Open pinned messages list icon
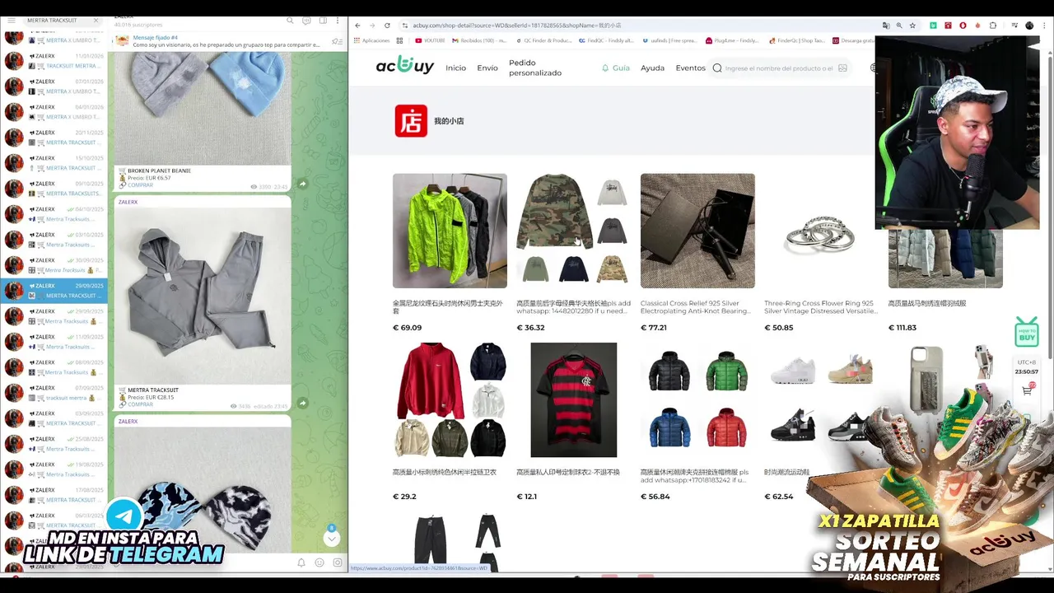The width and height of the screenshot is (1054, 593). [x=336, y=41]
